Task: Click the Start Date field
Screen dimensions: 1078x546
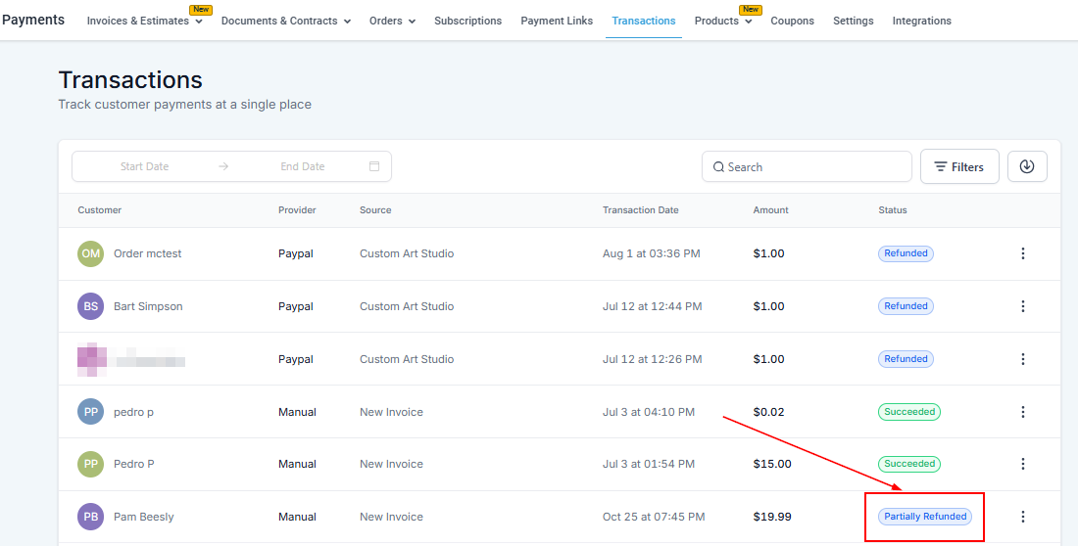Action: coord(145,166)
